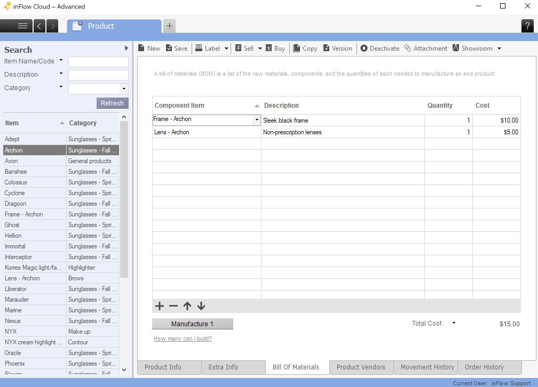Click the Lens - Archon component cell
Image resolution: width=538 pixels, height=387 pixels.
[x=207, y=132]
